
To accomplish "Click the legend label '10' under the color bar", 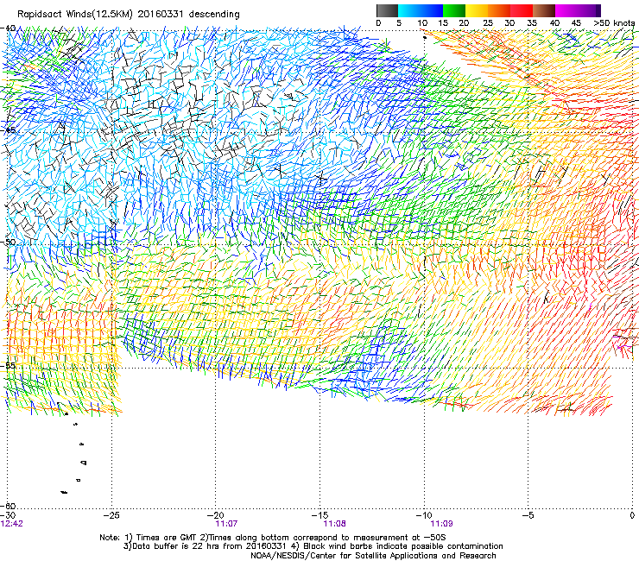I will coord(422,22).
